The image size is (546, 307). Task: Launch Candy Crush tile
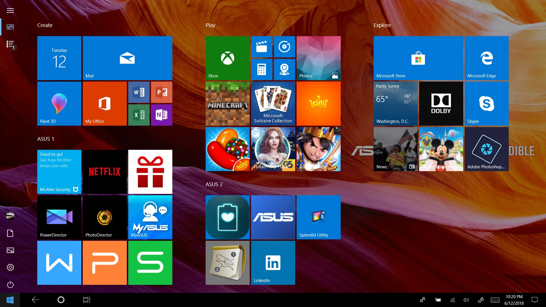(227, 149)
